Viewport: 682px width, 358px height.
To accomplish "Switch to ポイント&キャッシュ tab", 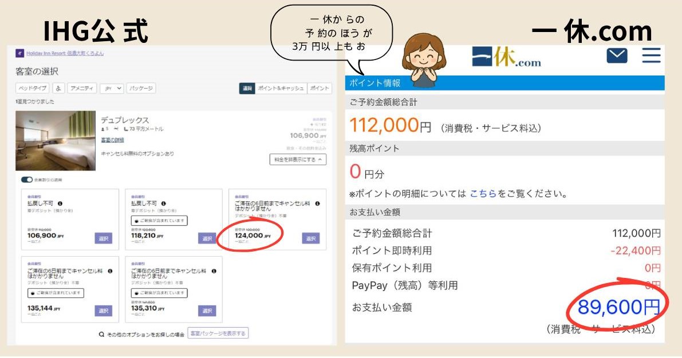I will point(281,88).
